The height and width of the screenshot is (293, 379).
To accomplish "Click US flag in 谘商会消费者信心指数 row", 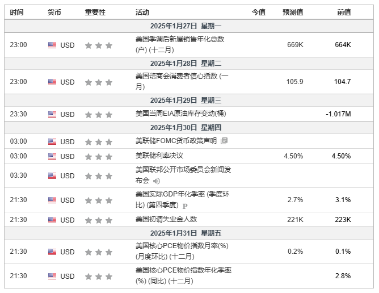I will (x=52, y=82).
